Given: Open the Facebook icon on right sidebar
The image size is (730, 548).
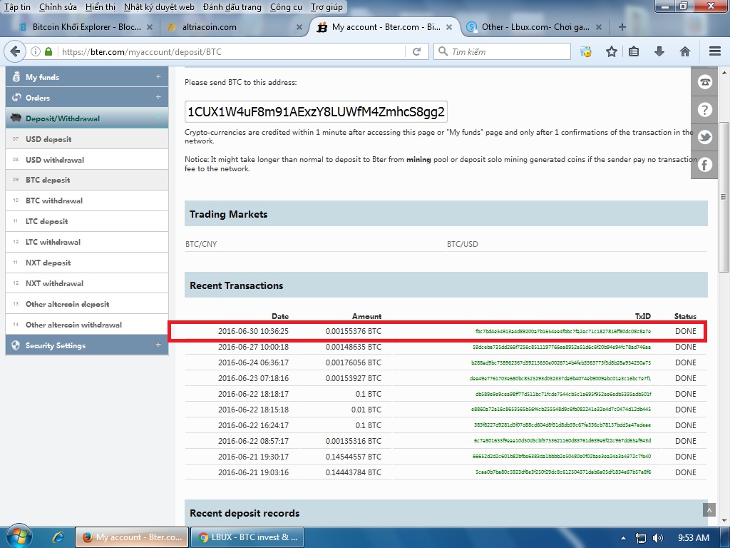Looking at the screenshot, I should [704, 165].
